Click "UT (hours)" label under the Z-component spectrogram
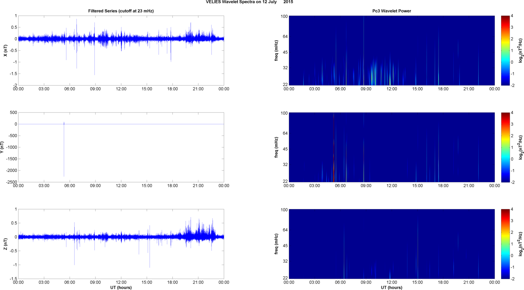 coord(392,287)
